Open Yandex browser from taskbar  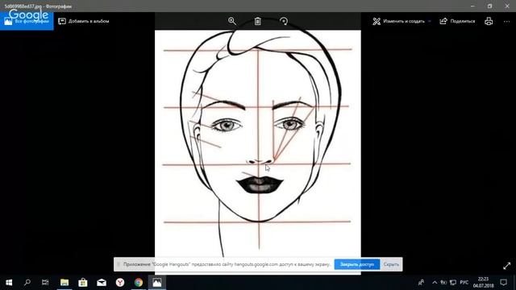120,282
